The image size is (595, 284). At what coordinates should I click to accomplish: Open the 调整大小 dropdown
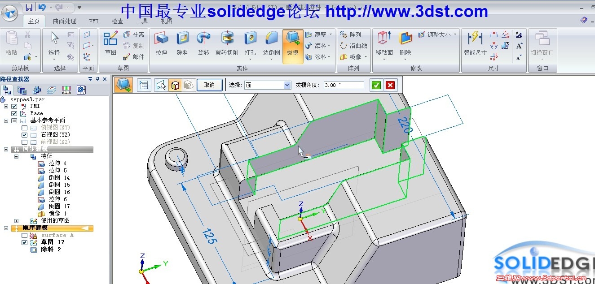point(455,34)
